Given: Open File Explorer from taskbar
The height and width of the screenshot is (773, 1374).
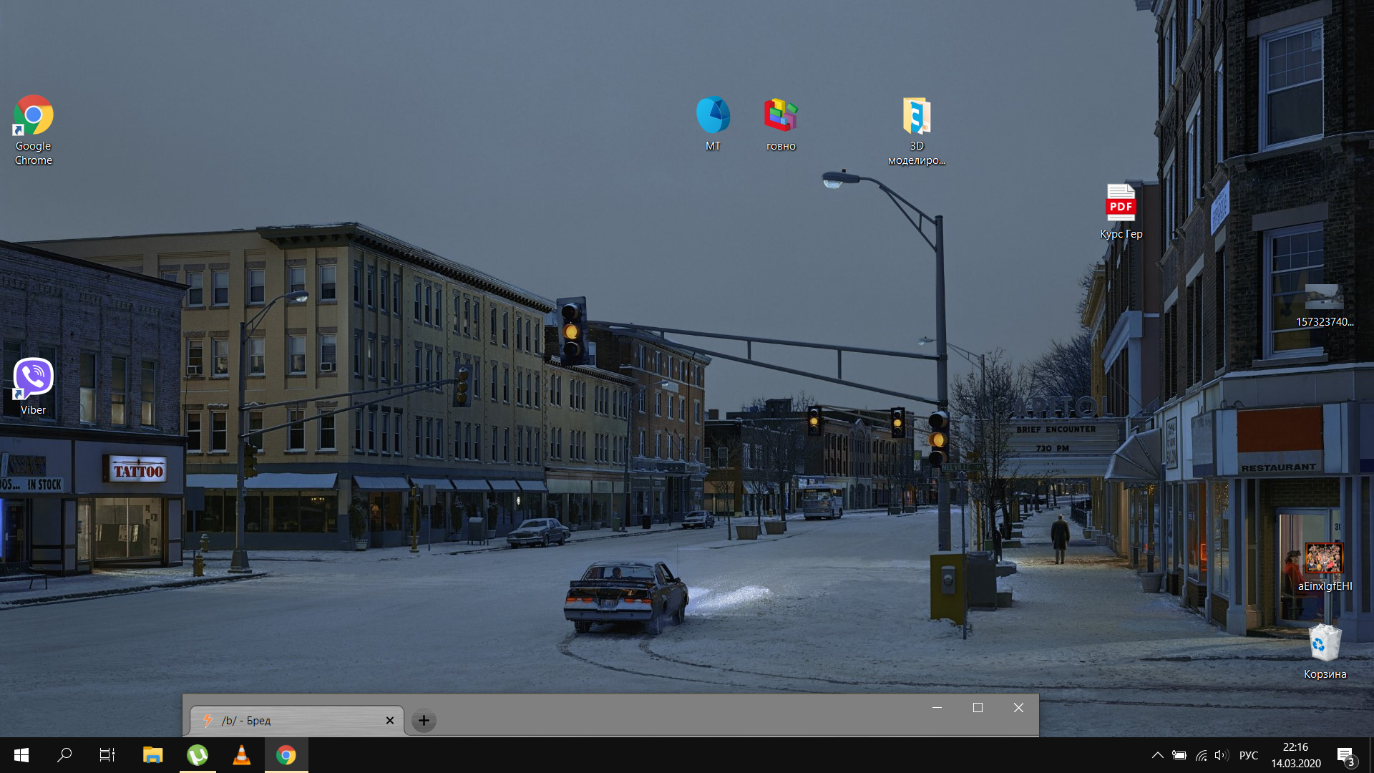Looking at the screenshot, I should click(x=152, y=755).
